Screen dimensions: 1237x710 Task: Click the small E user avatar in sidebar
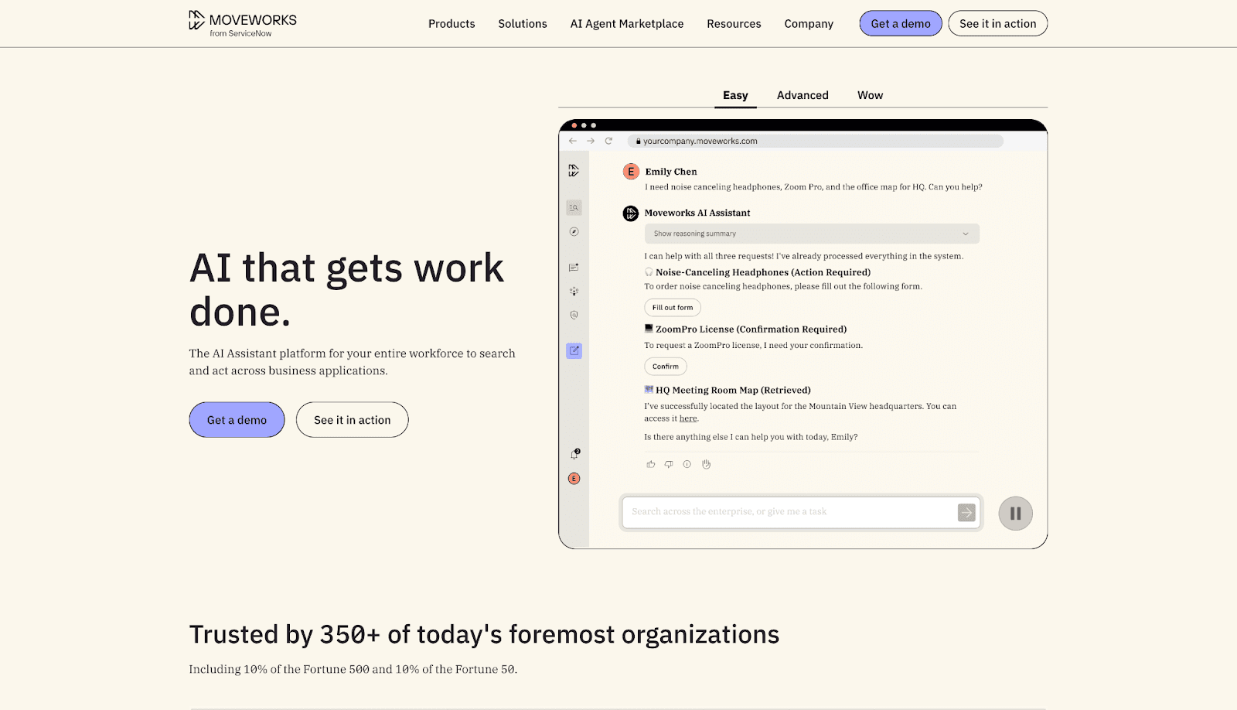[x=574, y=479]
